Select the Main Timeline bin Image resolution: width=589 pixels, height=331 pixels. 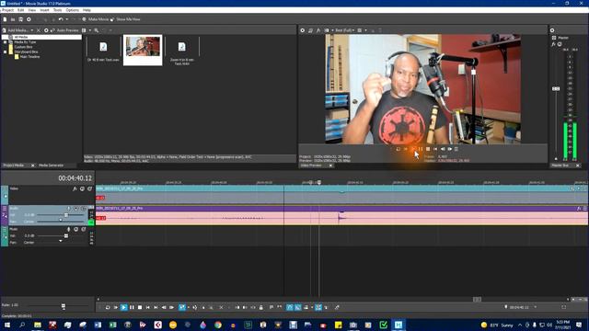pyautogui.click(x=29, y=57)
